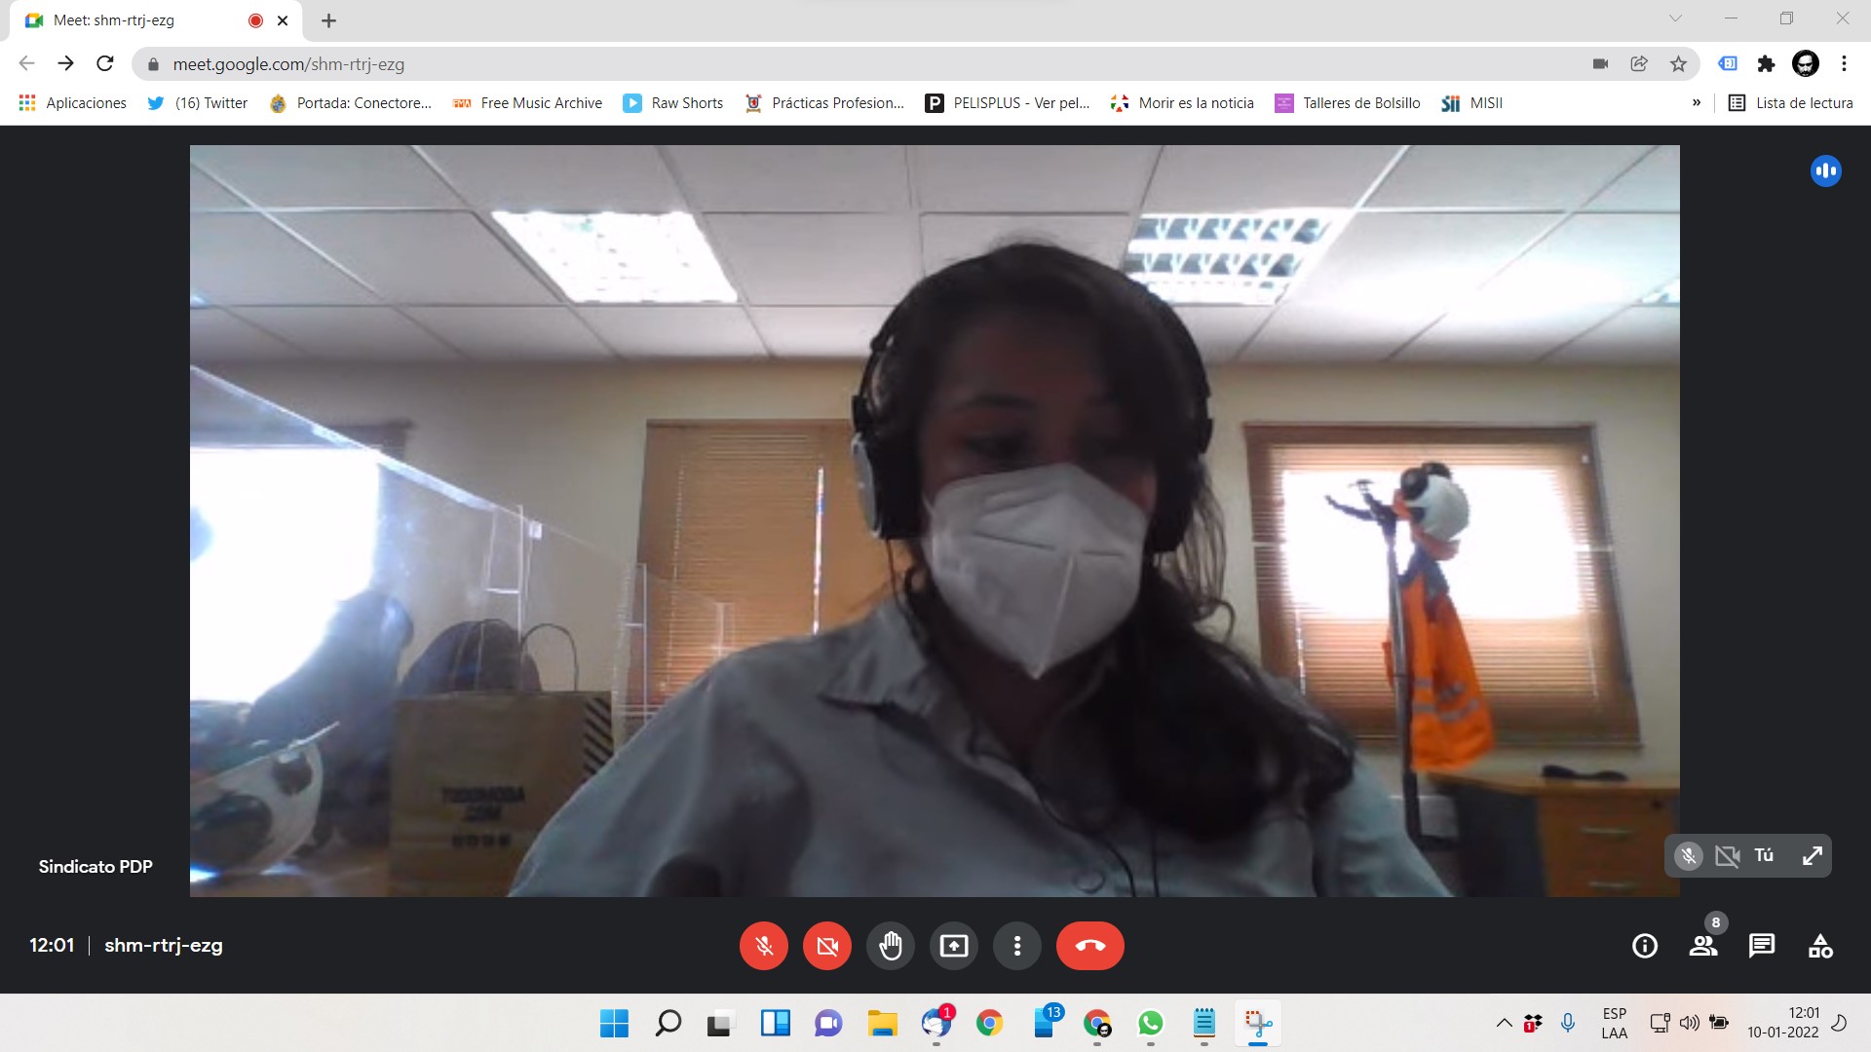
Task: Expand your self-view tile
Action: 1812,856
